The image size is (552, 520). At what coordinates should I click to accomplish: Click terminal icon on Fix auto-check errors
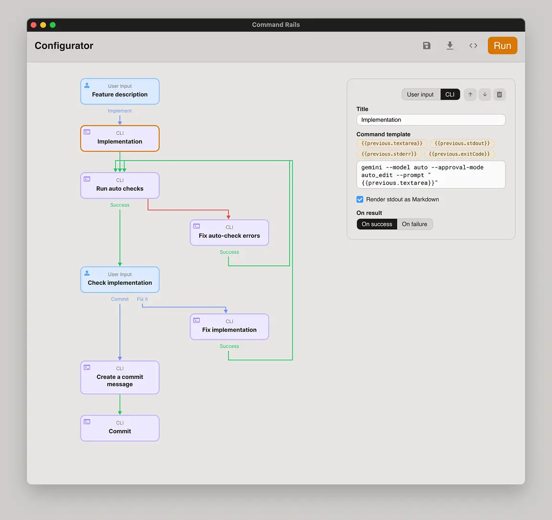[x=196, y=226]
